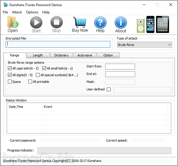Click the Encrypted File input field
The height and width of the screenshot is (166, 178).
(58, 44)
